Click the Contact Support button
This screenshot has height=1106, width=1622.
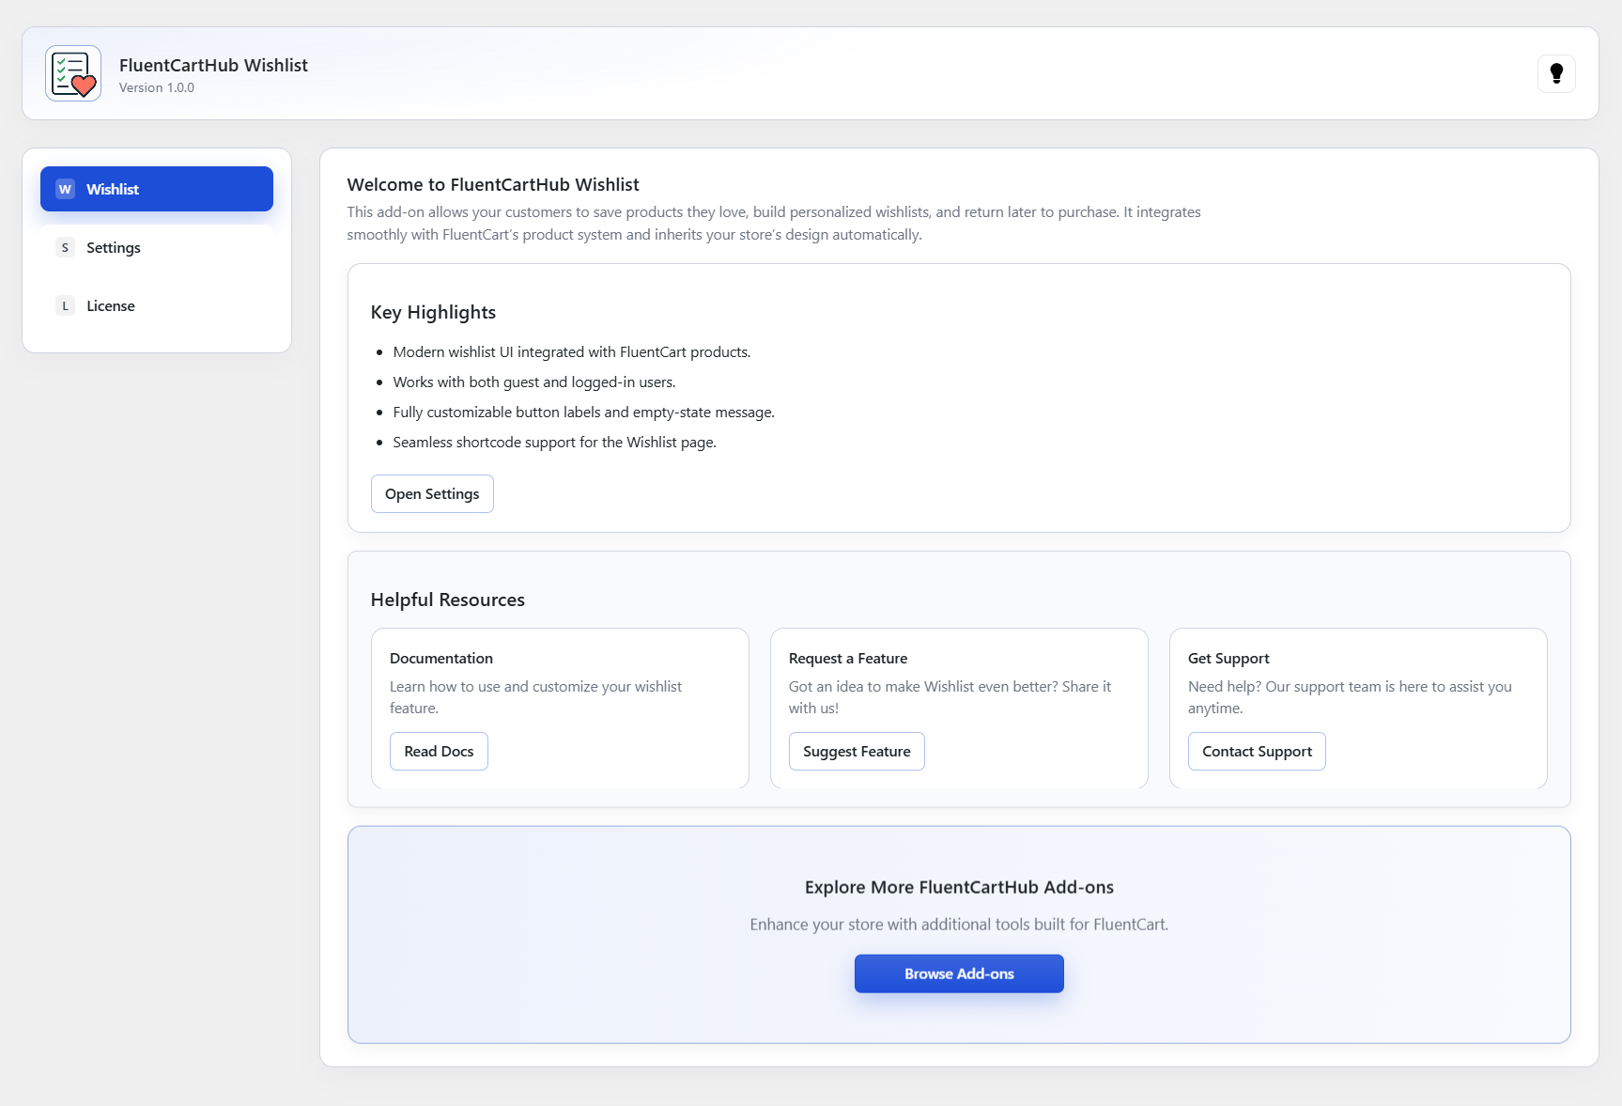click(x=1257, y=752)
